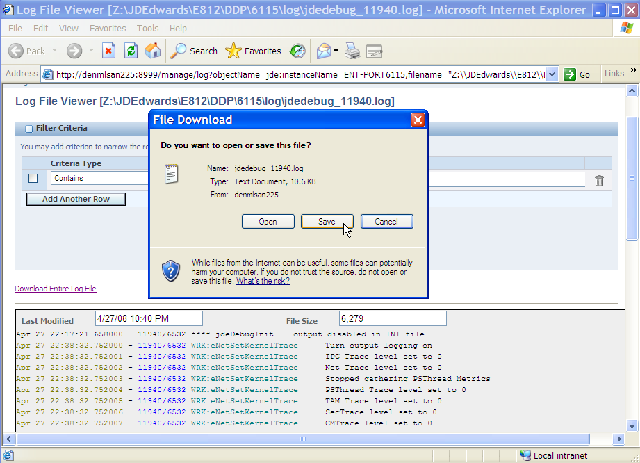Open the Tools menu
The width and height of the screenshot is (640, 463).
(148, 29)
